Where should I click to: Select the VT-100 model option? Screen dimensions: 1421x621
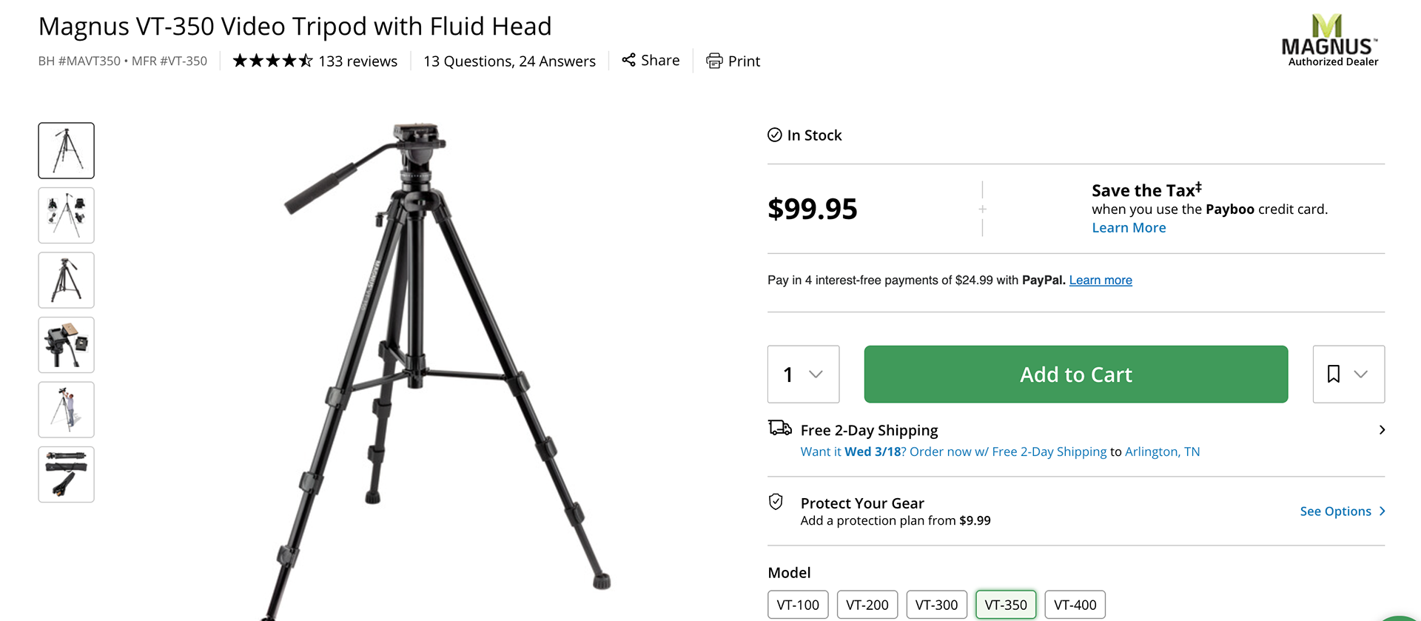[798, 604]
